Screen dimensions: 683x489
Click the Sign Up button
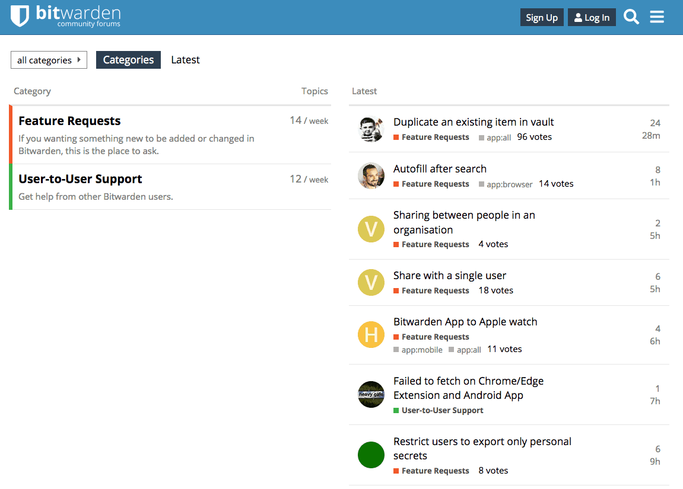point(541,17)
